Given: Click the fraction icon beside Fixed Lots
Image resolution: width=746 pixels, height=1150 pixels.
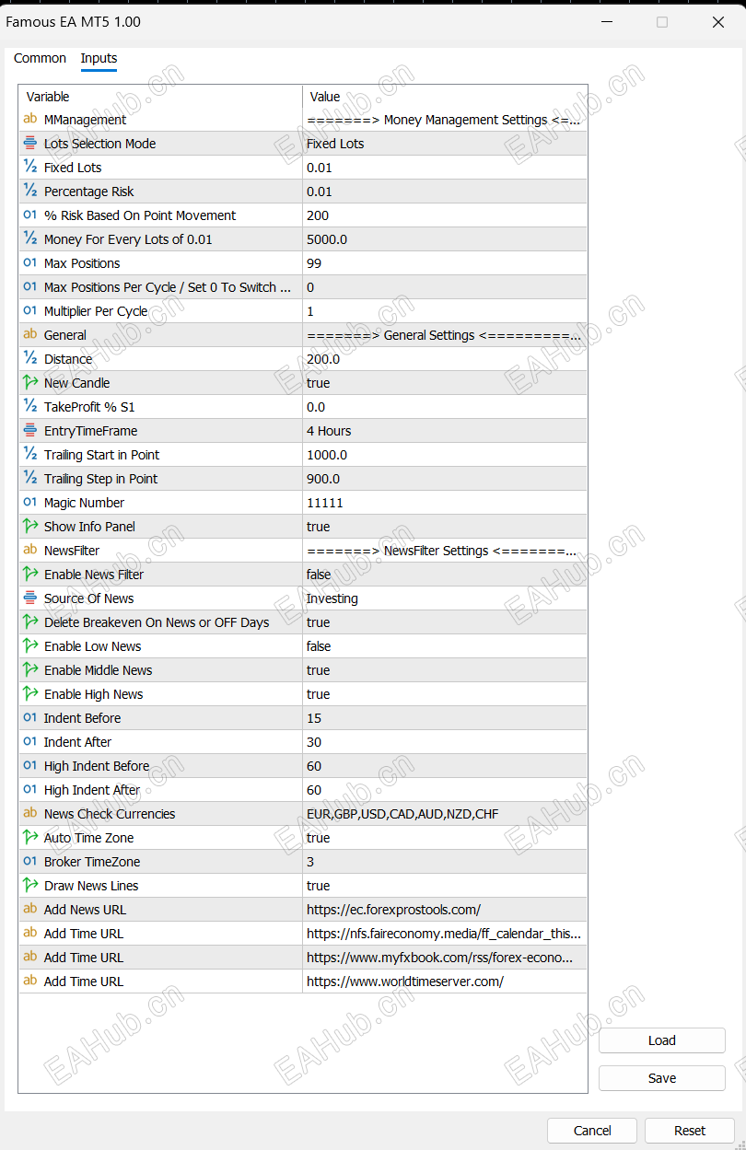Looking at the screenshot, I should (x=30, y=168).
